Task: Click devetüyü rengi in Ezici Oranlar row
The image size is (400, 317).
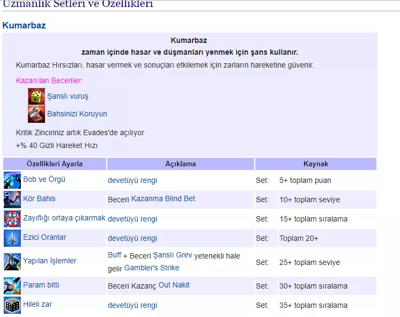Action: 132,238
